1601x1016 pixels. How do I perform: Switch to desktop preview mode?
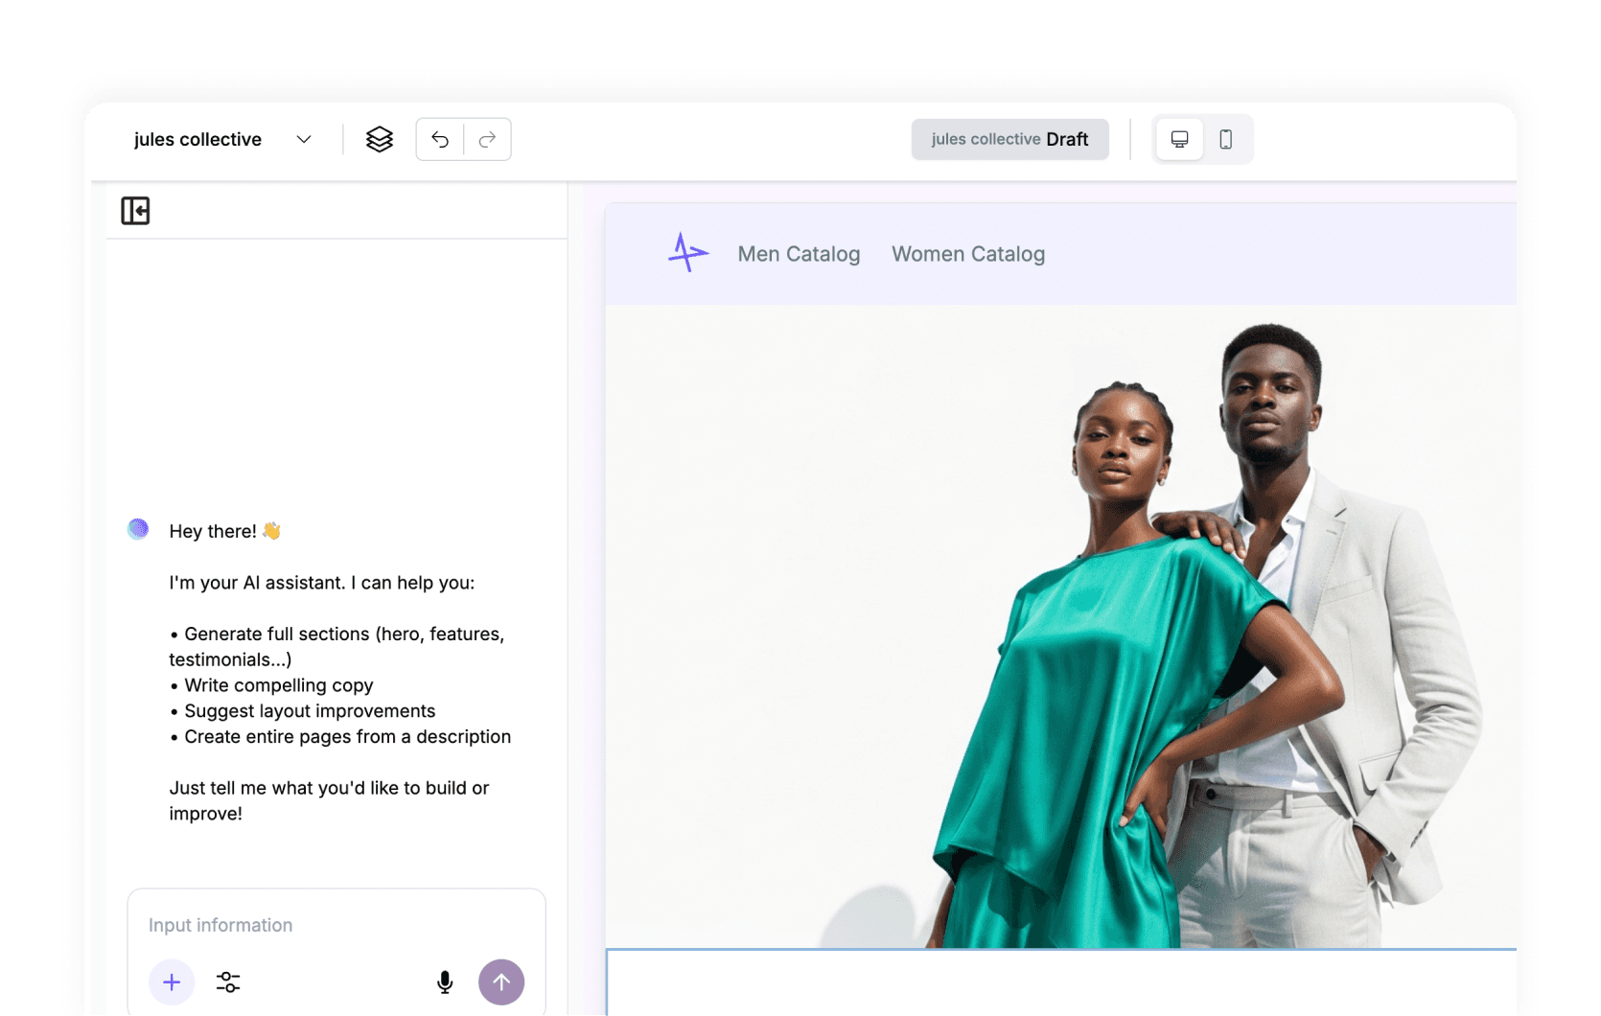point(1180,140)
